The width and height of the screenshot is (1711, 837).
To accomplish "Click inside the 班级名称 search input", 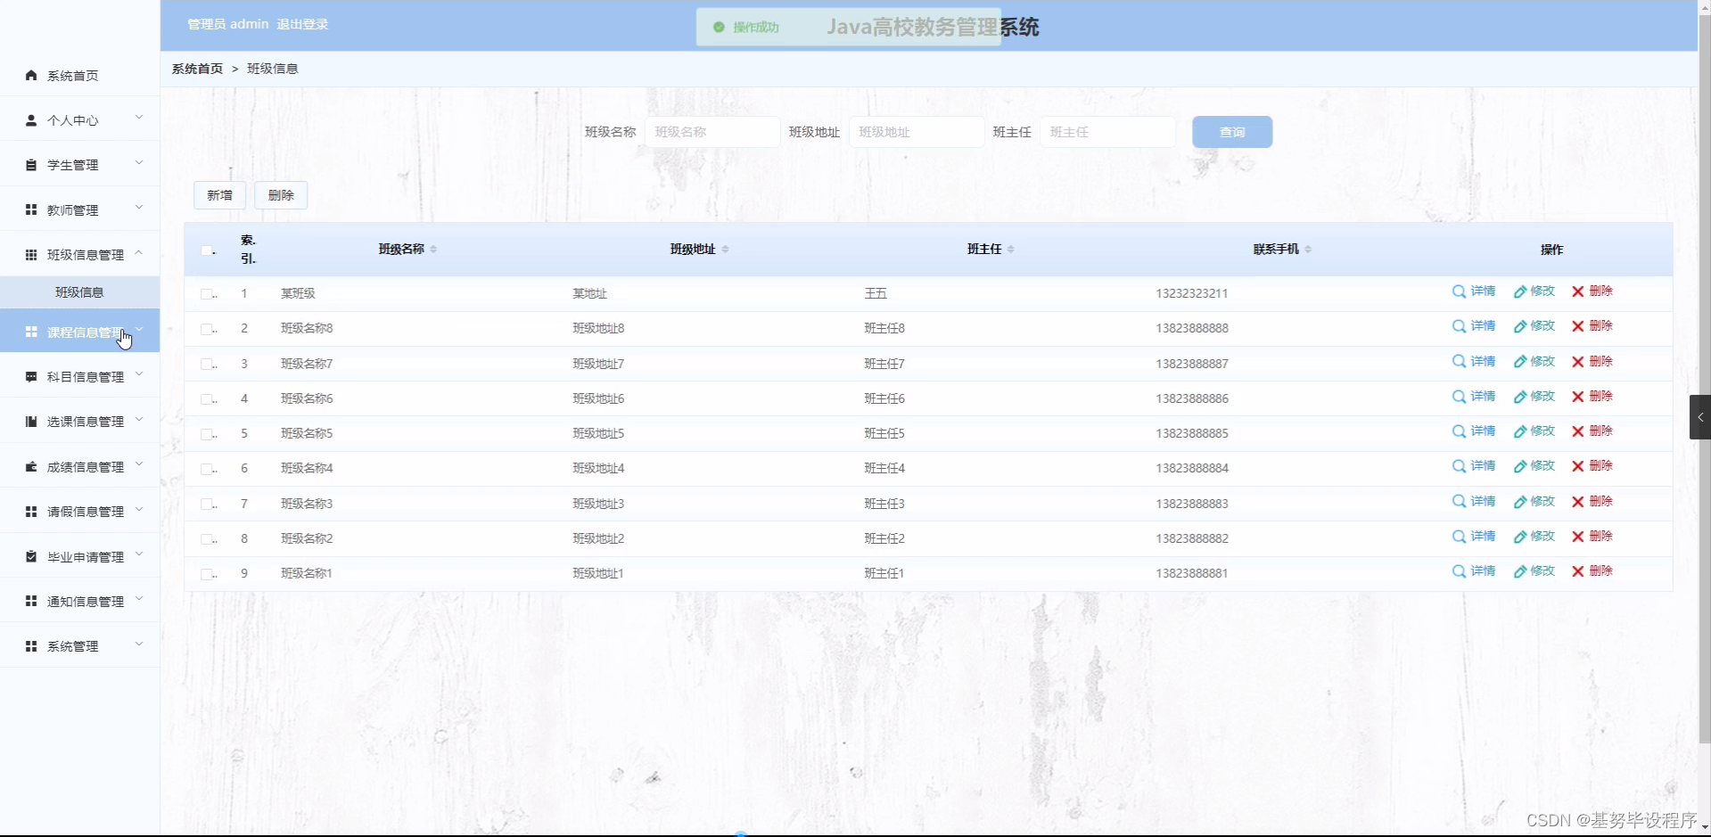I will (x=712, y=131).
